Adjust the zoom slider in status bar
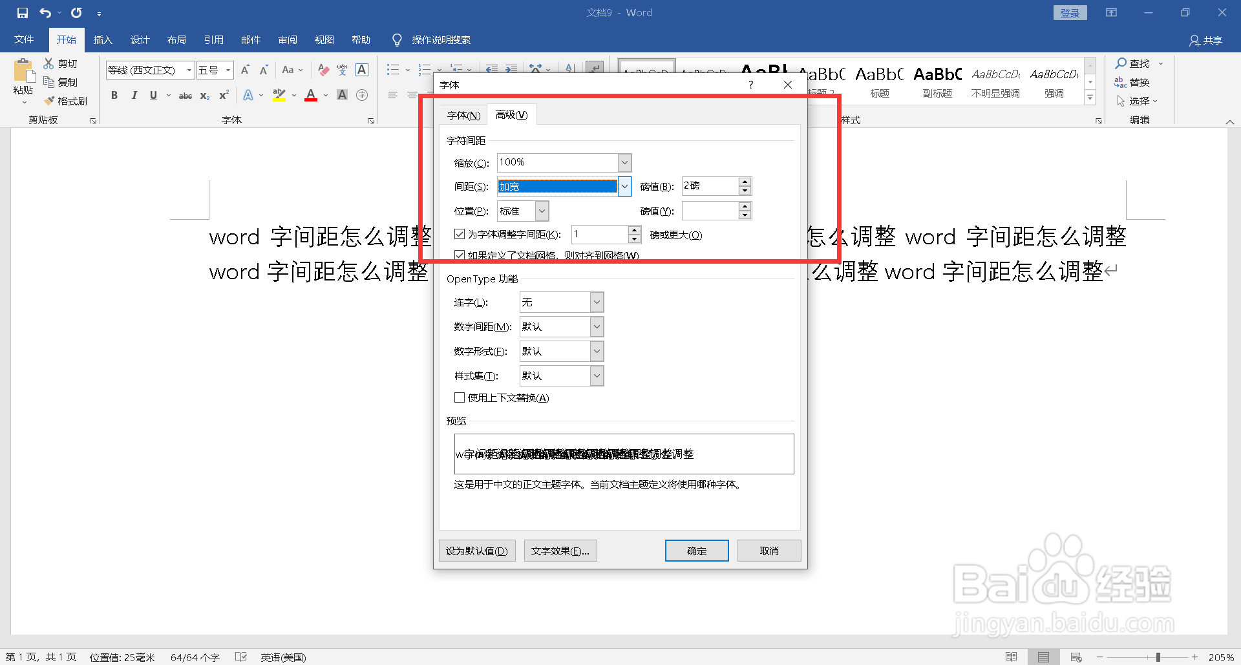The width and height of the screenshot is (1241, 665). pyautogui.click(x=1158, y=657)
